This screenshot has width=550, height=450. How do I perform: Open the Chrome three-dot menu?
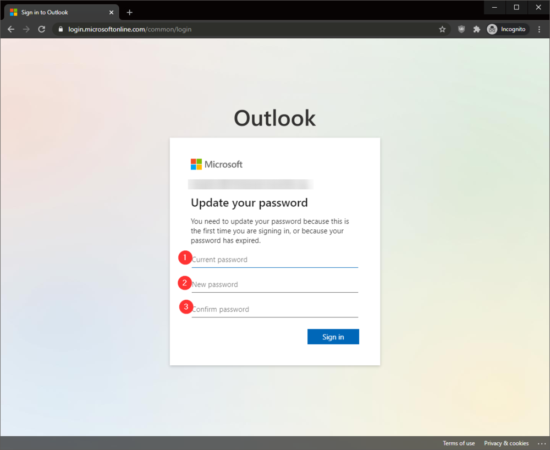[539, 29]
